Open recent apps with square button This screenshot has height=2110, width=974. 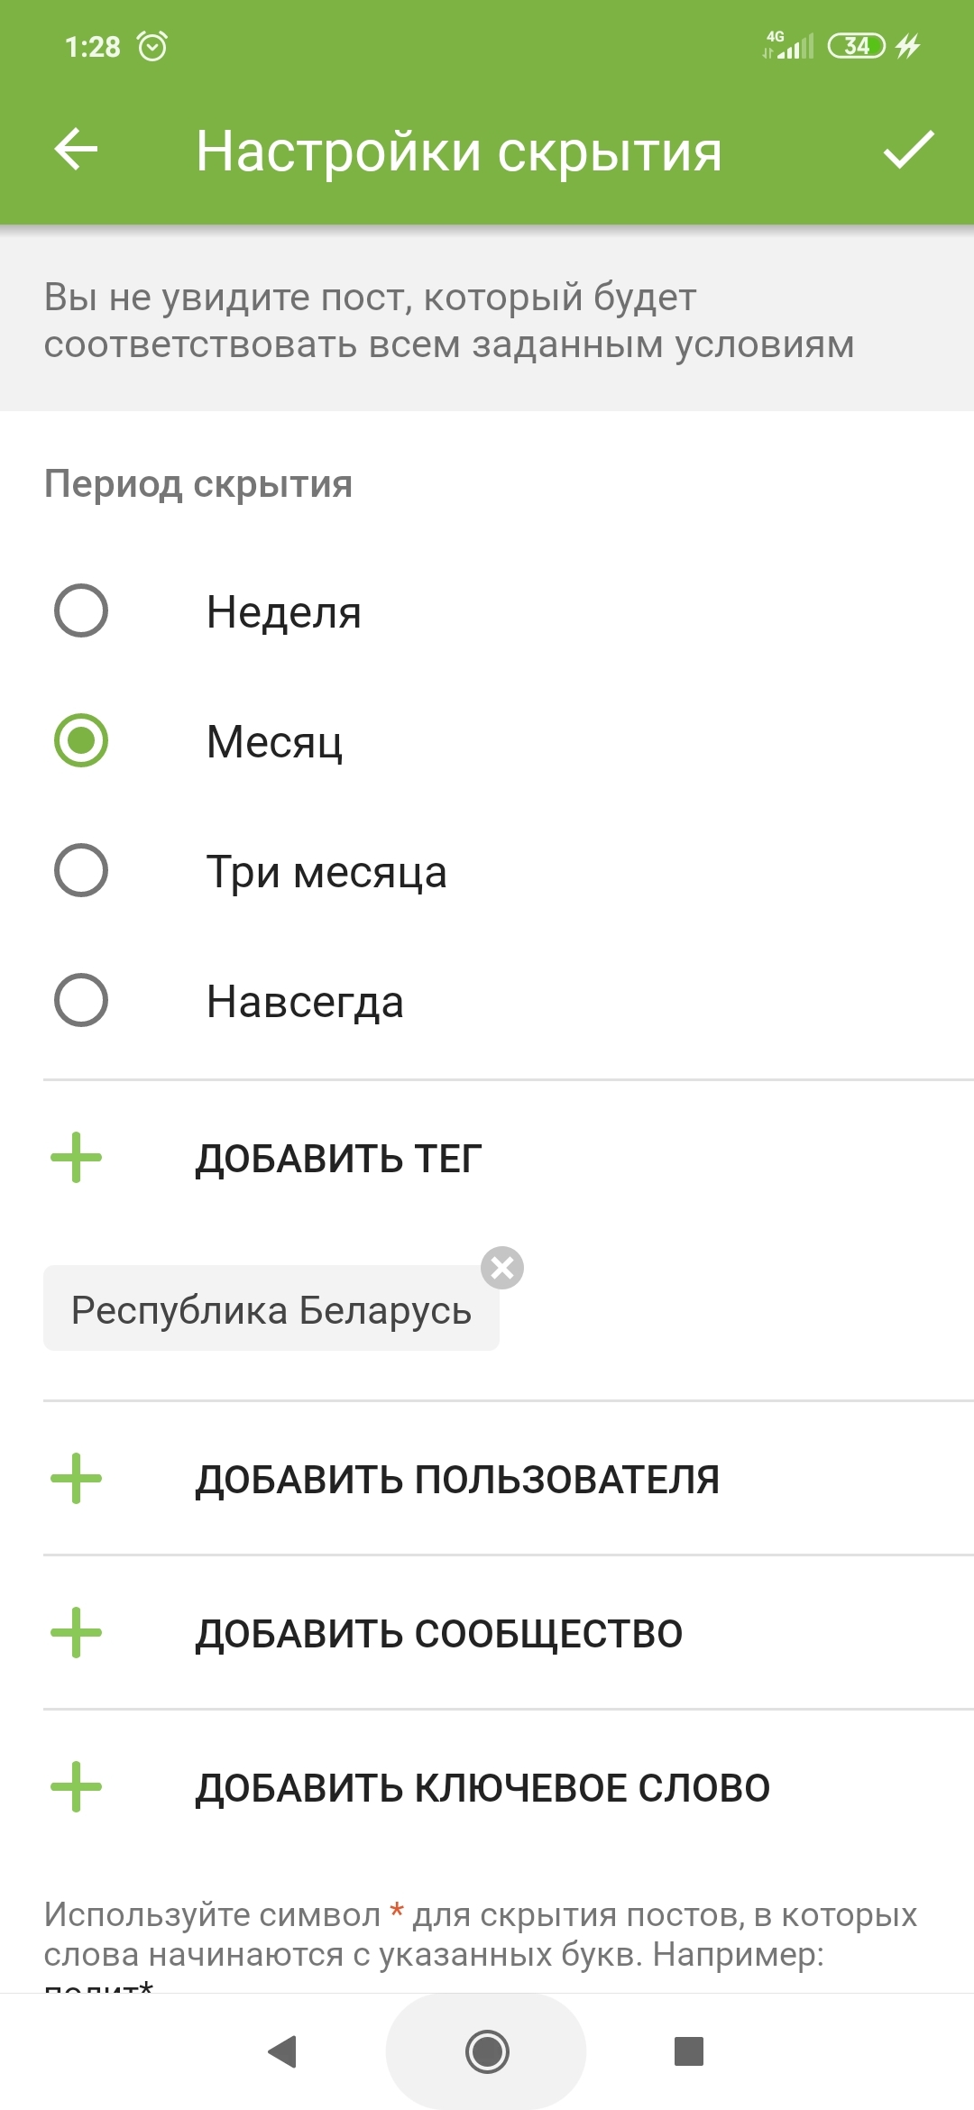(689, 2051)
